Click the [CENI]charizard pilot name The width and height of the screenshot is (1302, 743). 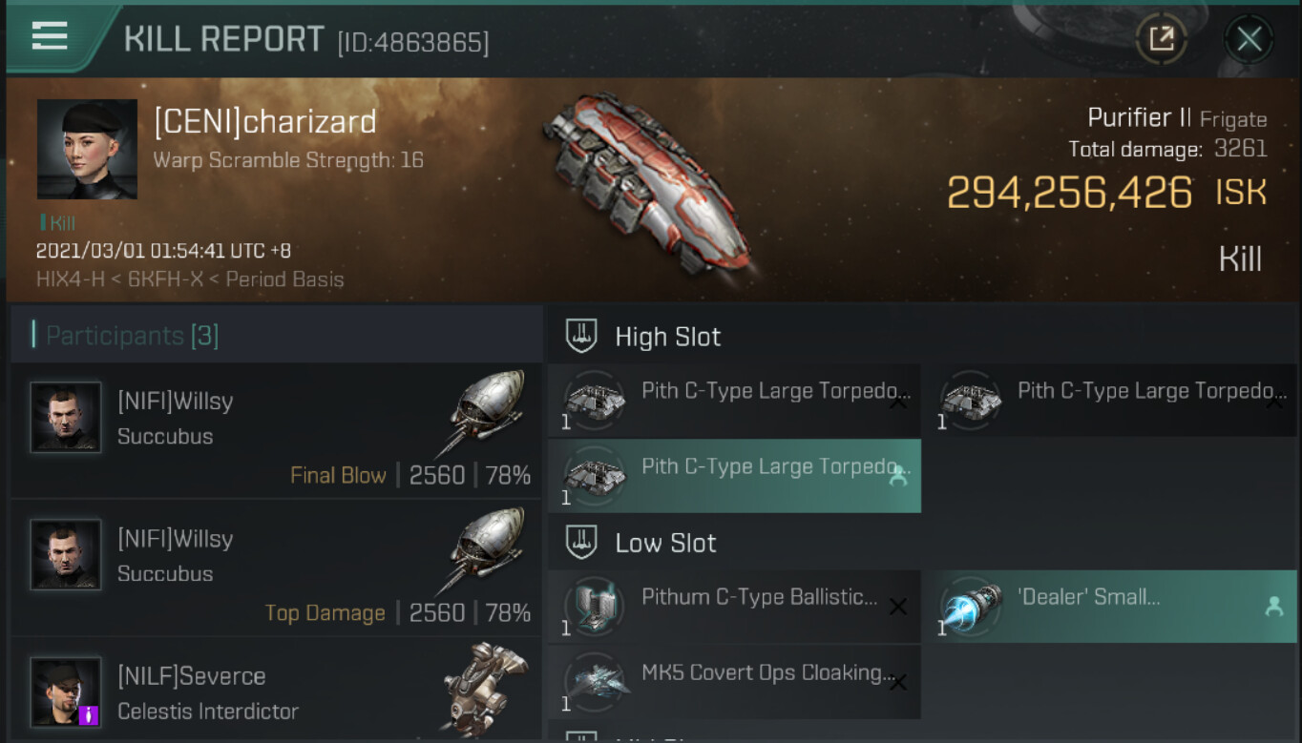pyautogui.click(x=265, y=122)
